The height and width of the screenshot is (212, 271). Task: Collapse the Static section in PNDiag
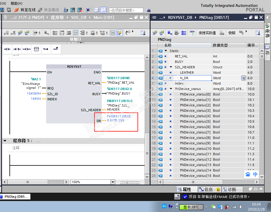pos(166,51)
